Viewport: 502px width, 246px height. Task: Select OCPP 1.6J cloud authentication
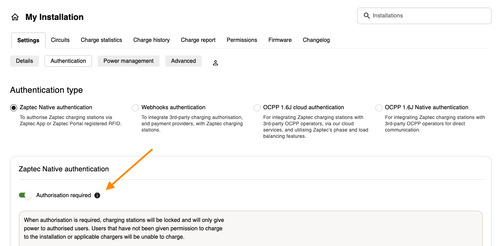point(257,107)
